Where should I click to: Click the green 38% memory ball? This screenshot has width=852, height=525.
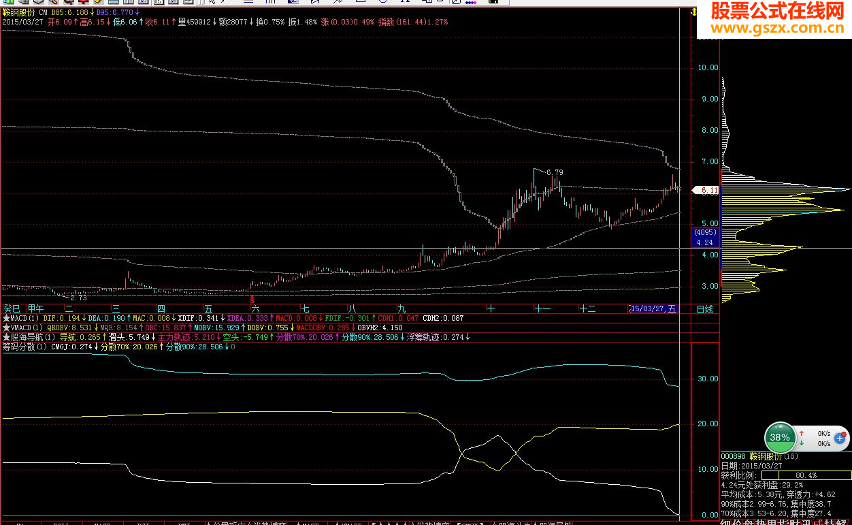(781, 438)
